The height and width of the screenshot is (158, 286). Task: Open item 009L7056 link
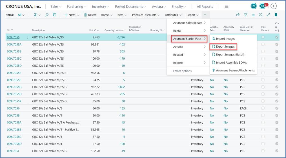point(13,108)
